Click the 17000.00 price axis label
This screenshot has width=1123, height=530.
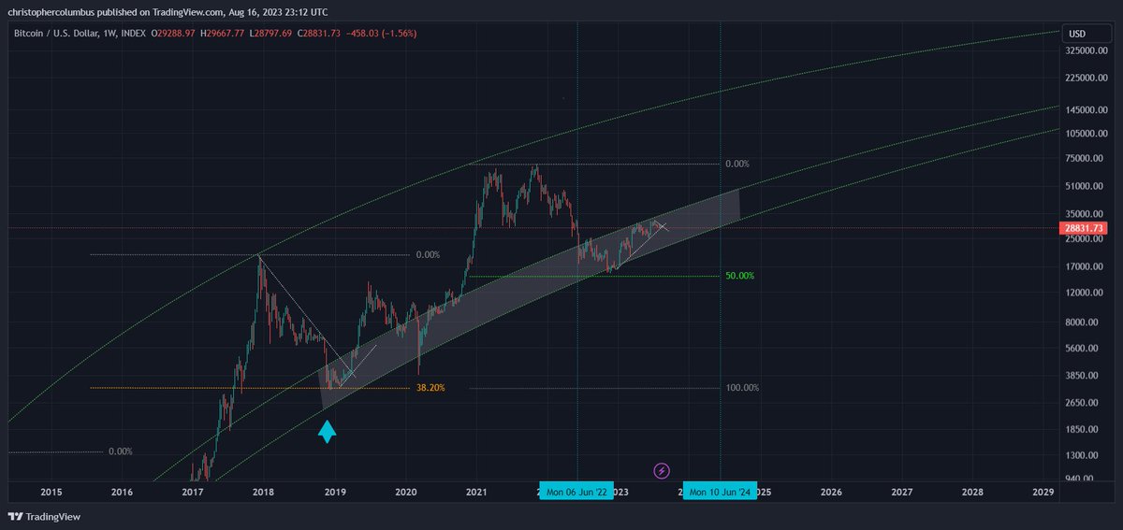(x=1085, y=266)
